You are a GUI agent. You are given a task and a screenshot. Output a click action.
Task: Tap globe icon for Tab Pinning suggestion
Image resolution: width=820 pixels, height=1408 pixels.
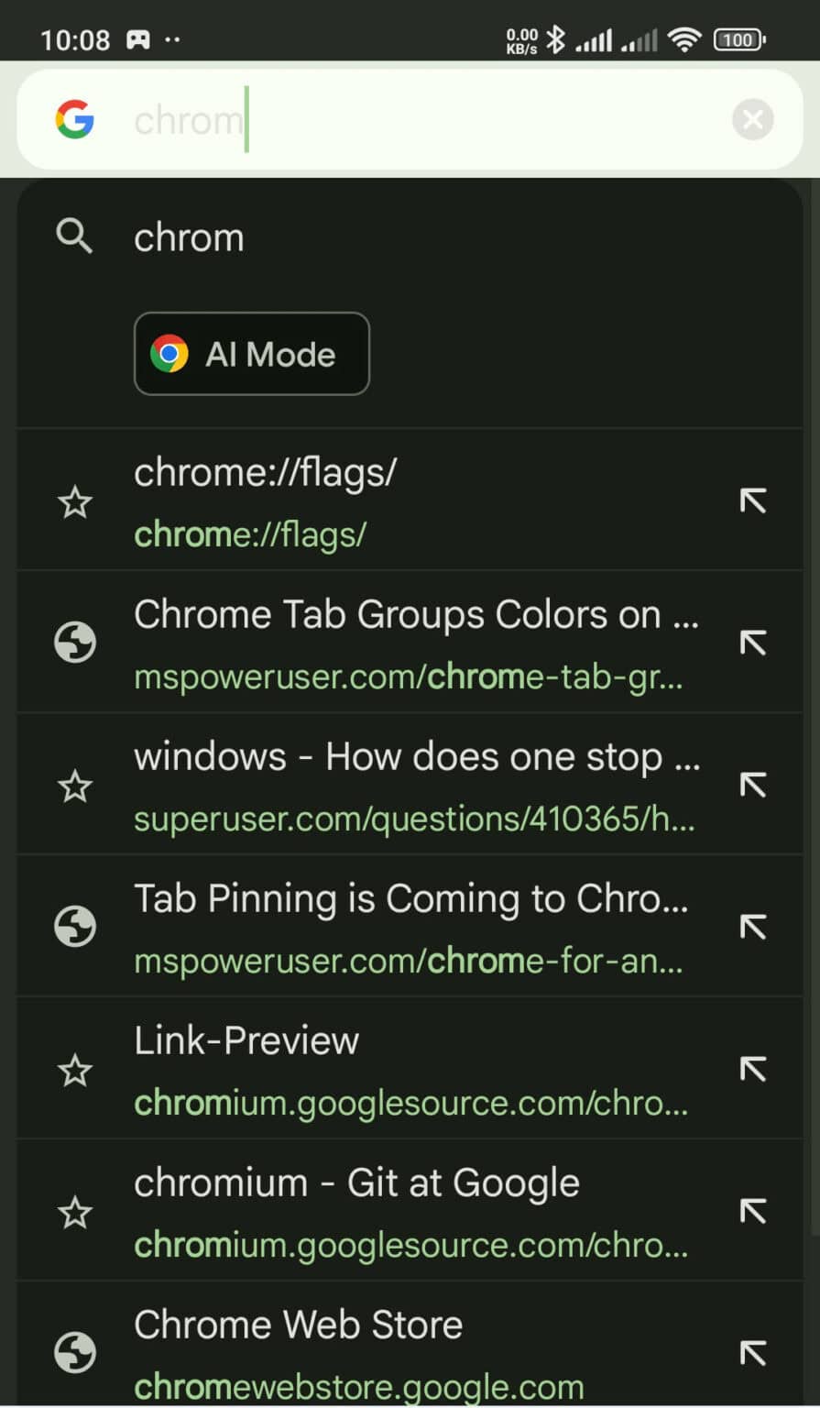(75, 927)
